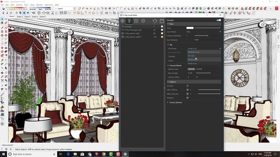Image resolution: width=280 pixels, height=157 pixels.
Task: Collapse the Ground Albedo section
Action: (x=168, y=65)
